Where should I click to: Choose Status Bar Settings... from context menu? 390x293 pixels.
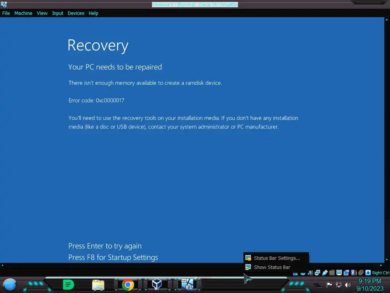pos(276,258)
